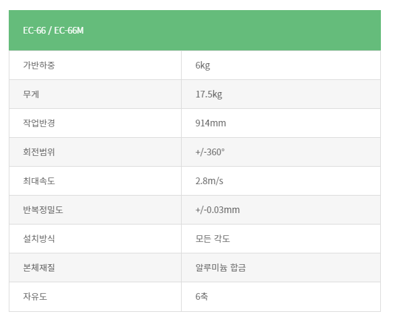Click the green table header bar

194,30
